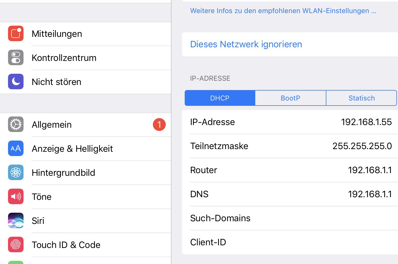Screen dimensions: 398x264
Task: Tap the red Töne speaker icon
Action: (16, 197)
